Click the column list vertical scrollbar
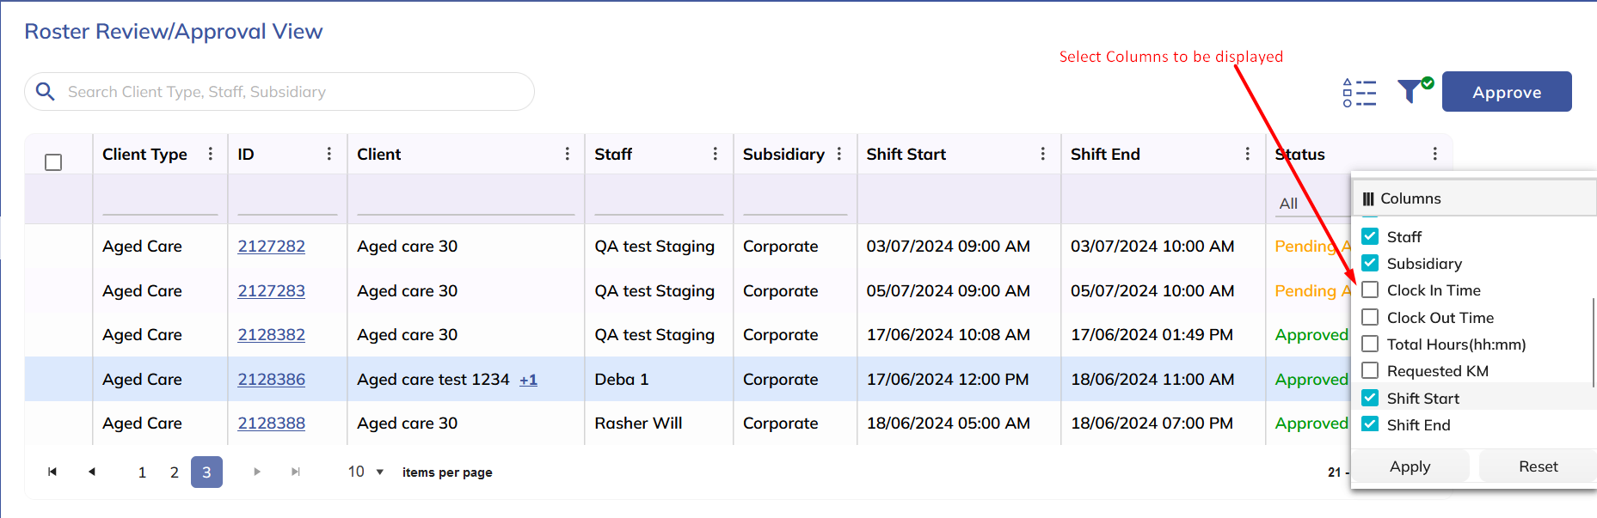 coord(1593,342)
